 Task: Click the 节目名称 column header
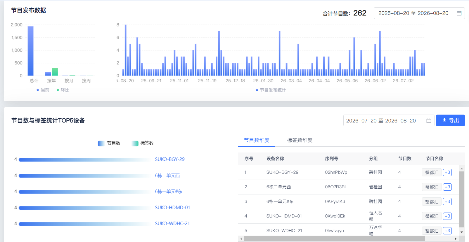pos(434,159)
